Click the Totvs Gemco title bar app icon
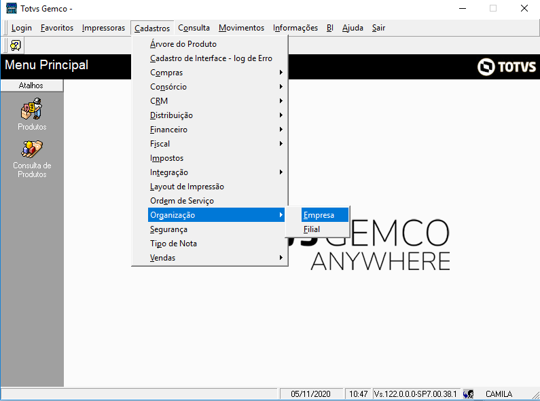 click(x=11, y=8)
